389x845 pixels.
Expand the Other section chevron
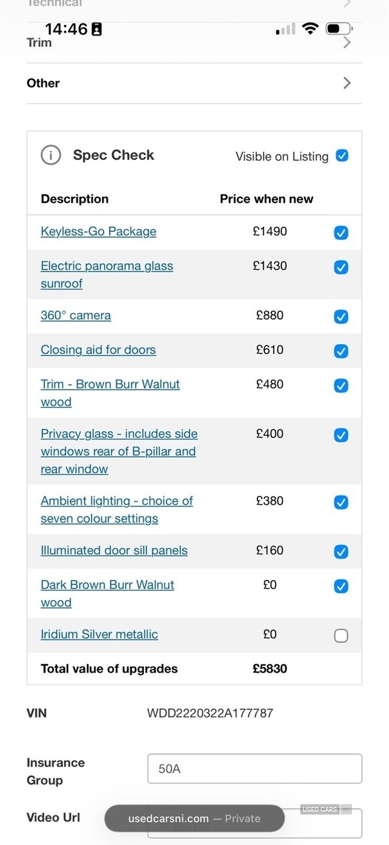click(x=347, y=83)
